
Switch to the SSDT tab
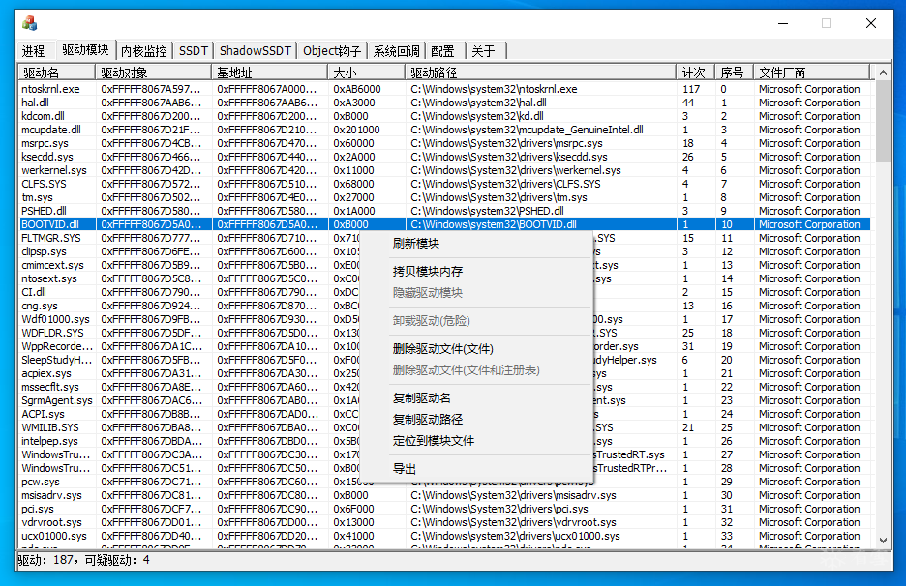pos(193,51)
